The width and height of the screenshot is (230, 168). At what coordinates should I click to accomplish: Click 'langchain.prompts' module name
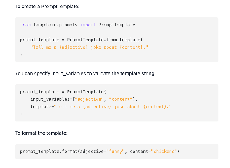(55, 25)
